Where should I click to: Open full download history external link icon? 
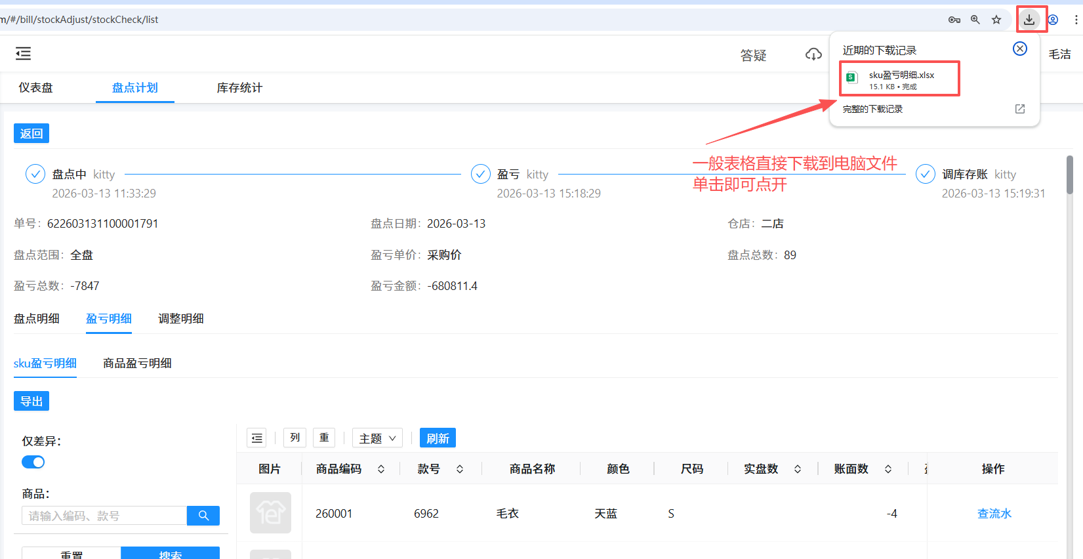1020,109
